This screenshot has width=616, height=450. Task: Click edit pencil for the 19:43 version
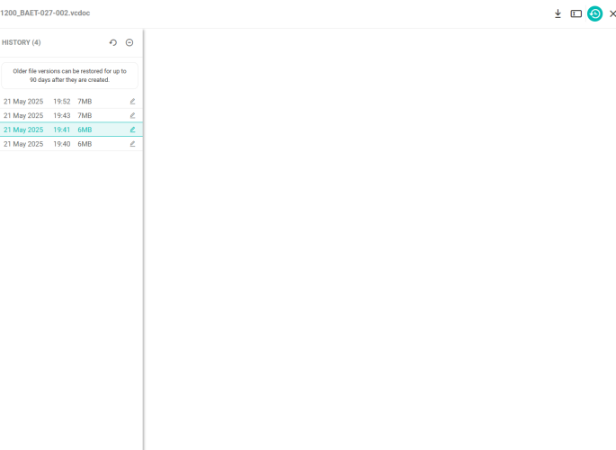click(x=132, y=115)
